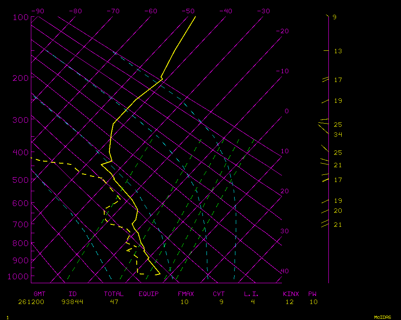
Task: Select the TOTAL index header
Action: click(x=114, y=294)
